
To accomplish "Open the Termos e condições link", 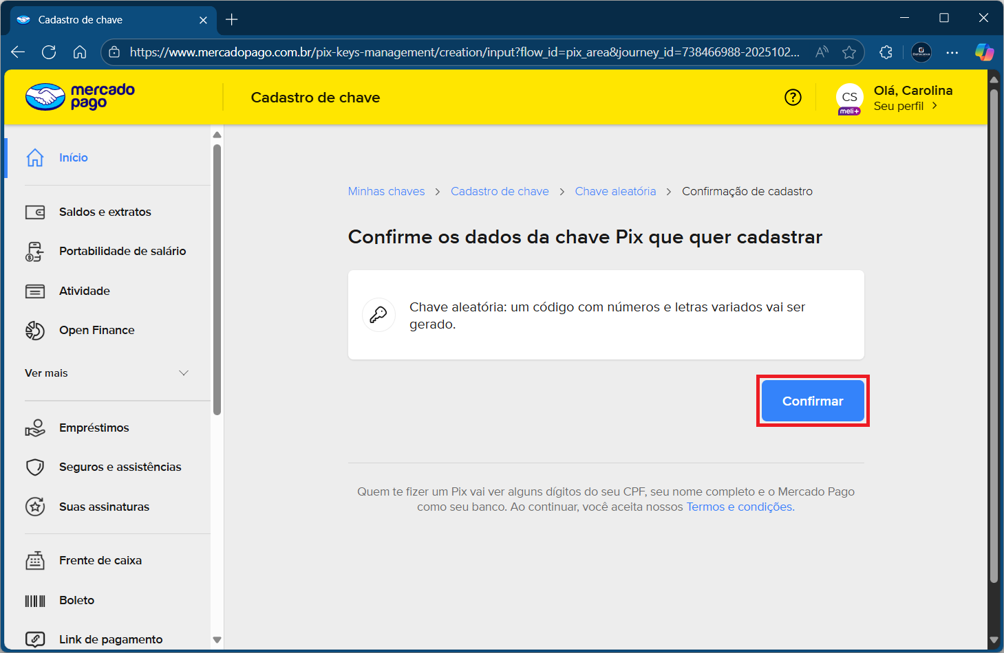I will coord(738,507).
